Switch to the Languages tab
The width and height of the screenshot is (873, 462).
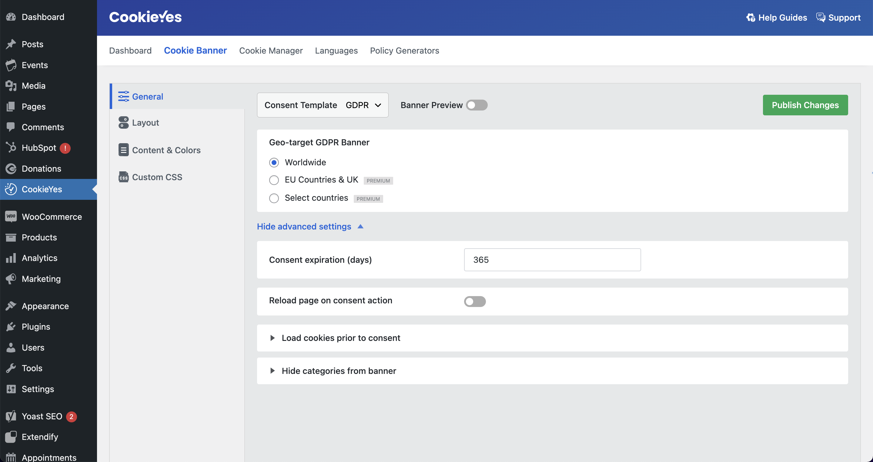pyautogui.click(x=336, y=50)
